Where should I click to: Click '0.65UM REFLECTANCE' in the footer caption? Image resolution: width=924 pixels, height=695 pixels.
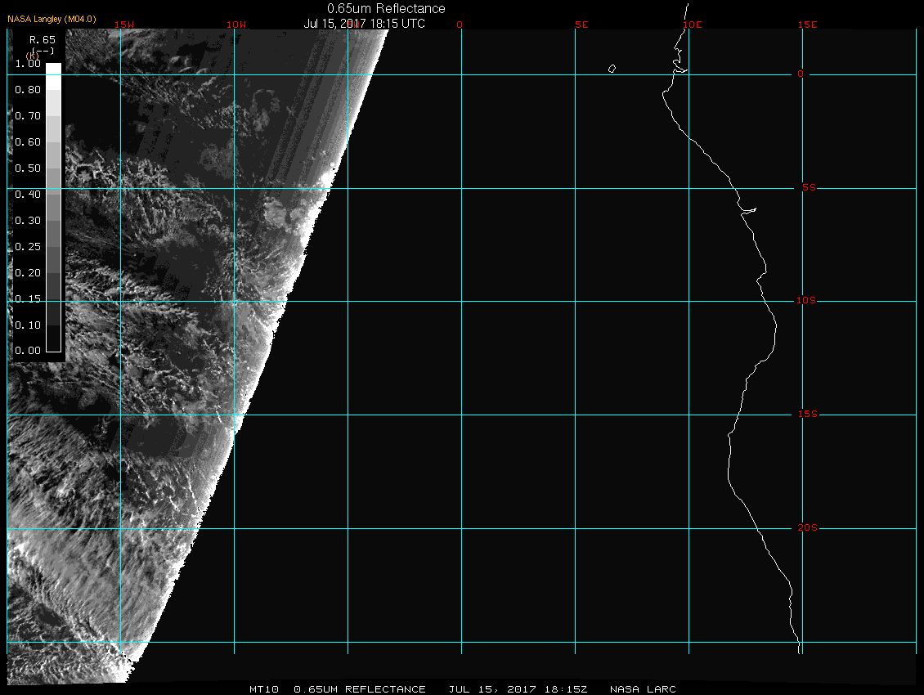[360, 689]
